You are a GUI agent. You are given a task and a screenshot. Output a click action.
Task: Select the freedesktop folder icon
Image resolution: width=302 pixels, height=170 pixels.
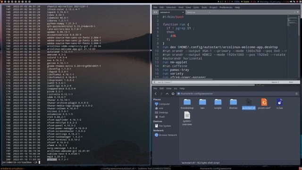pyautogui.click(x=187, y=104)
